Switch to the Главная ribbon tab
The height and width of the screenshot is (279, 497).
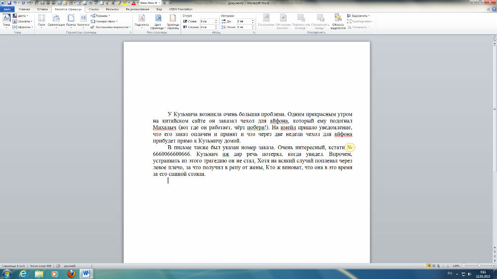24,10
